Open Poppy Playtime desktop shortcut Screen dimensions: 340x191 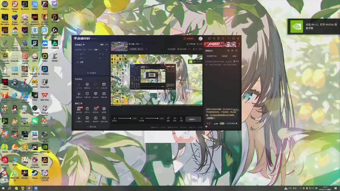pos(15,19)
